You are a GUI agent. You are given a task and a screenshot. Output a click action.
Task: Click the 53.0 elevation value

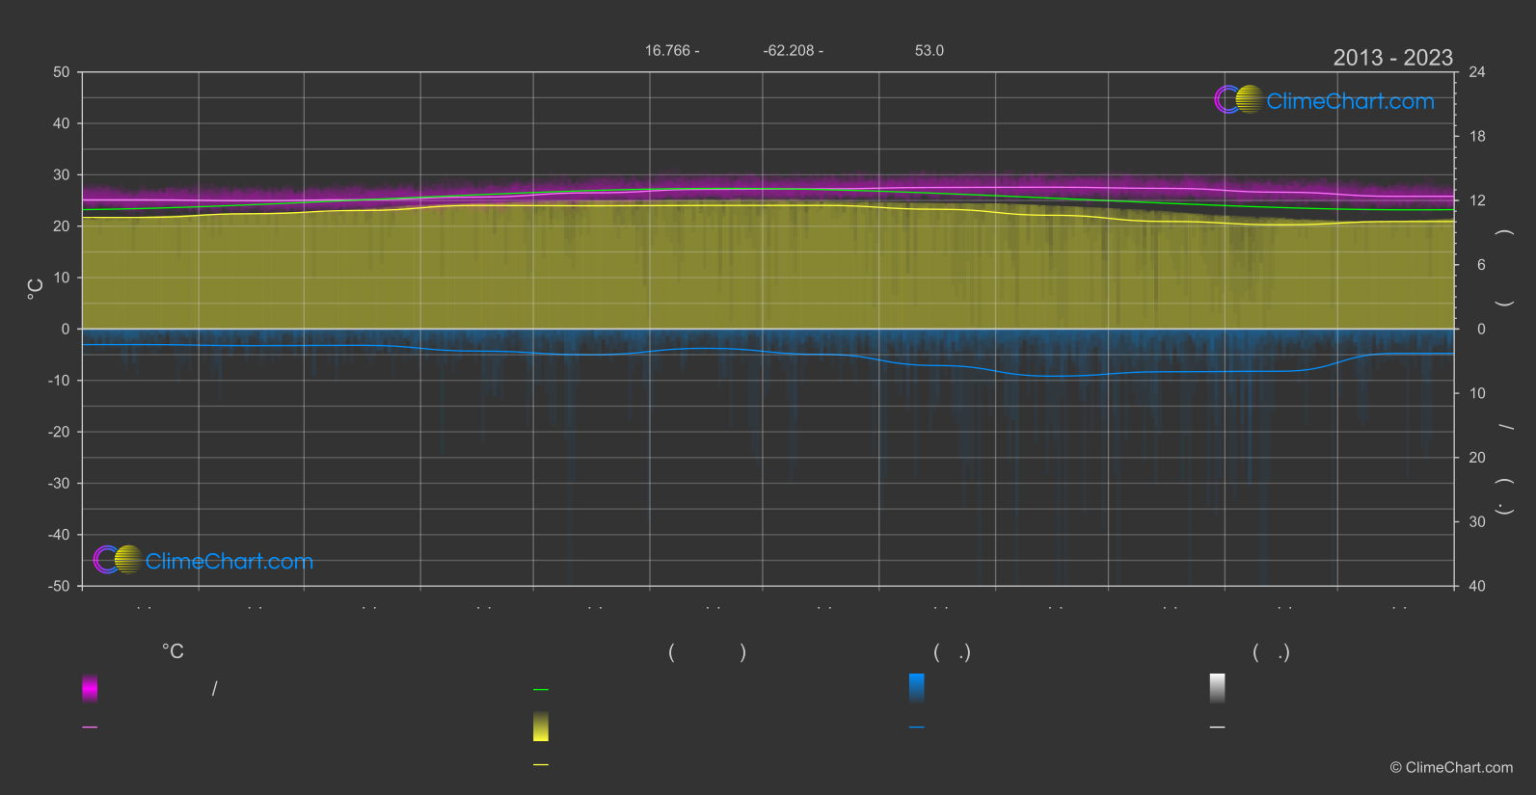point(930,51)
